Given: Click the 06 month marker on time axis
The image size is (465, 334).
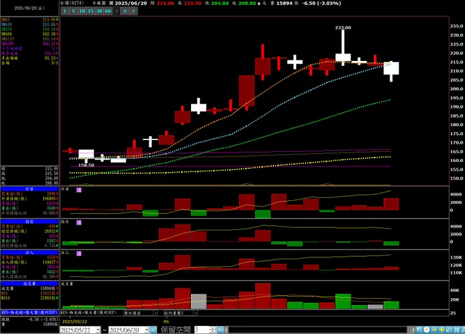Looking at the screenshot, I should pyautogui.click(x=166, y=321).
